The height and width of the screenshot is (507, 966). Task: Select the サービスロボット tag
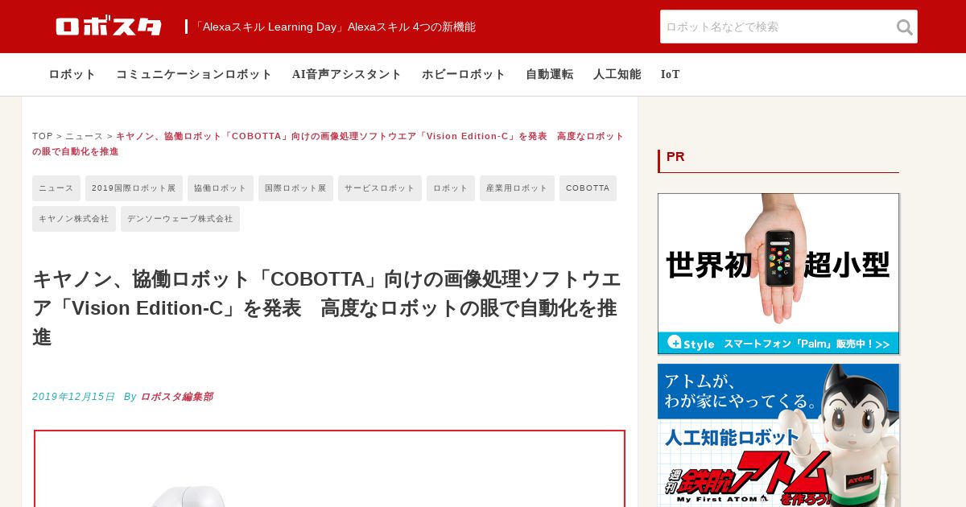click(380, 188)
